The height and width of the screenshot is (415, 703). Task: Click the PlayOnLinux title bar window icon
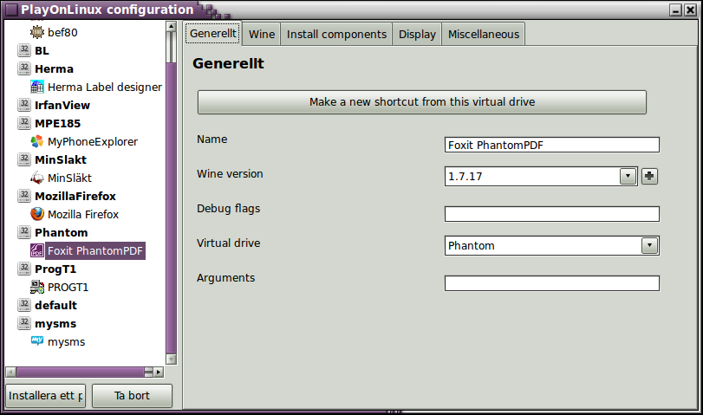pos(10,10)
